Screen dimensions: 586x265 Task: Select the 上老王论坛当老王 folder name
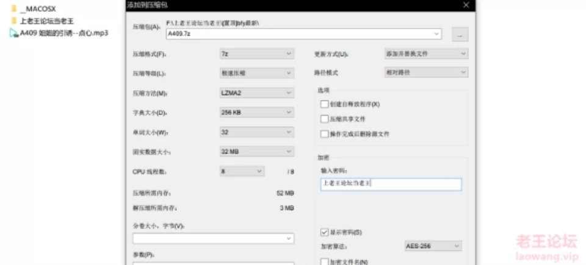47,21
